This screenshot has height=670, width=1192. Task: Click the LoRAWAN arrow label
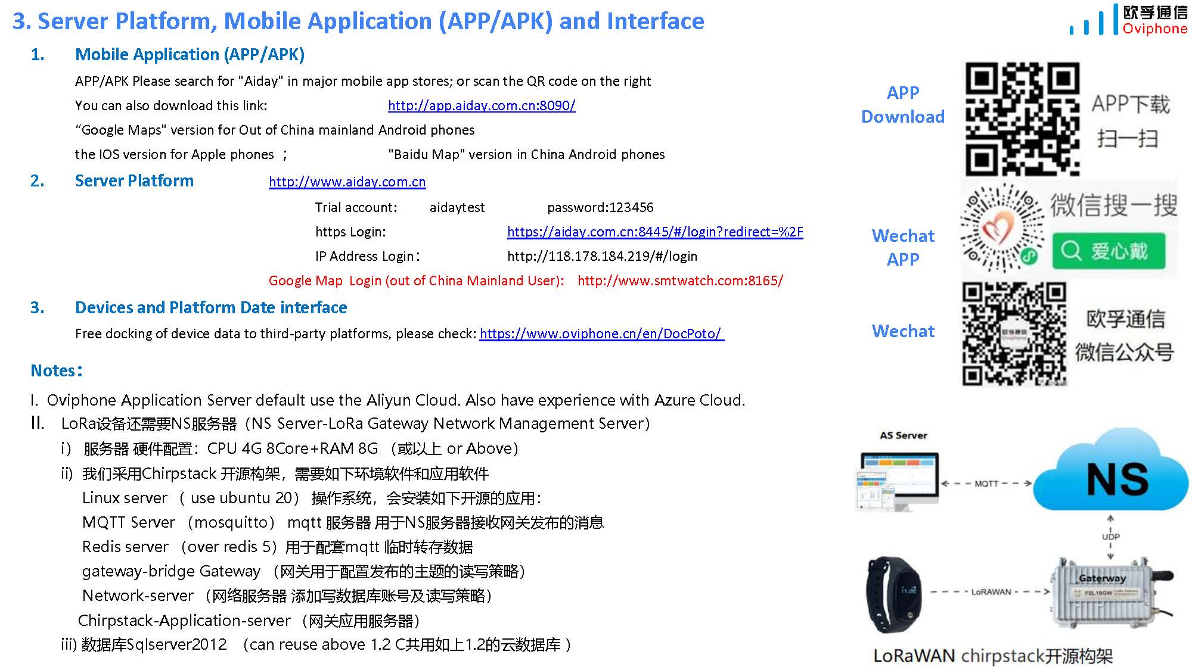[991, 592]
